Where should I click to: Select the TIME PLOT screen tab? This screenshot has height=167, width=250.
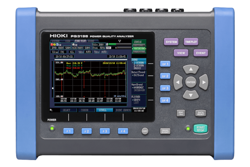(80, 41)
